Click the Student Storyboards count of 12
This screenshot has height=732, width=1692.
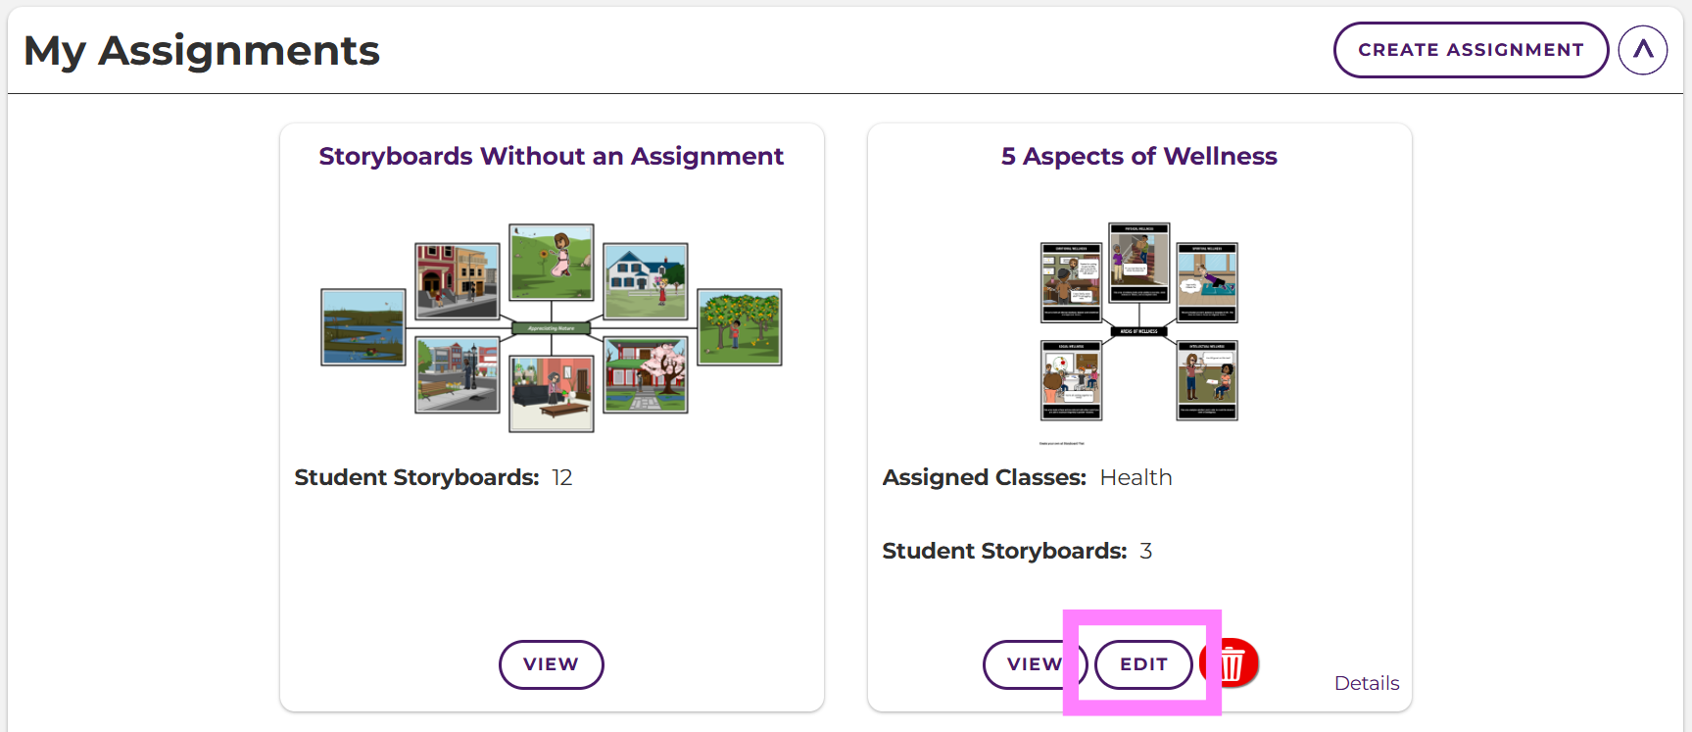click(561, 477)
